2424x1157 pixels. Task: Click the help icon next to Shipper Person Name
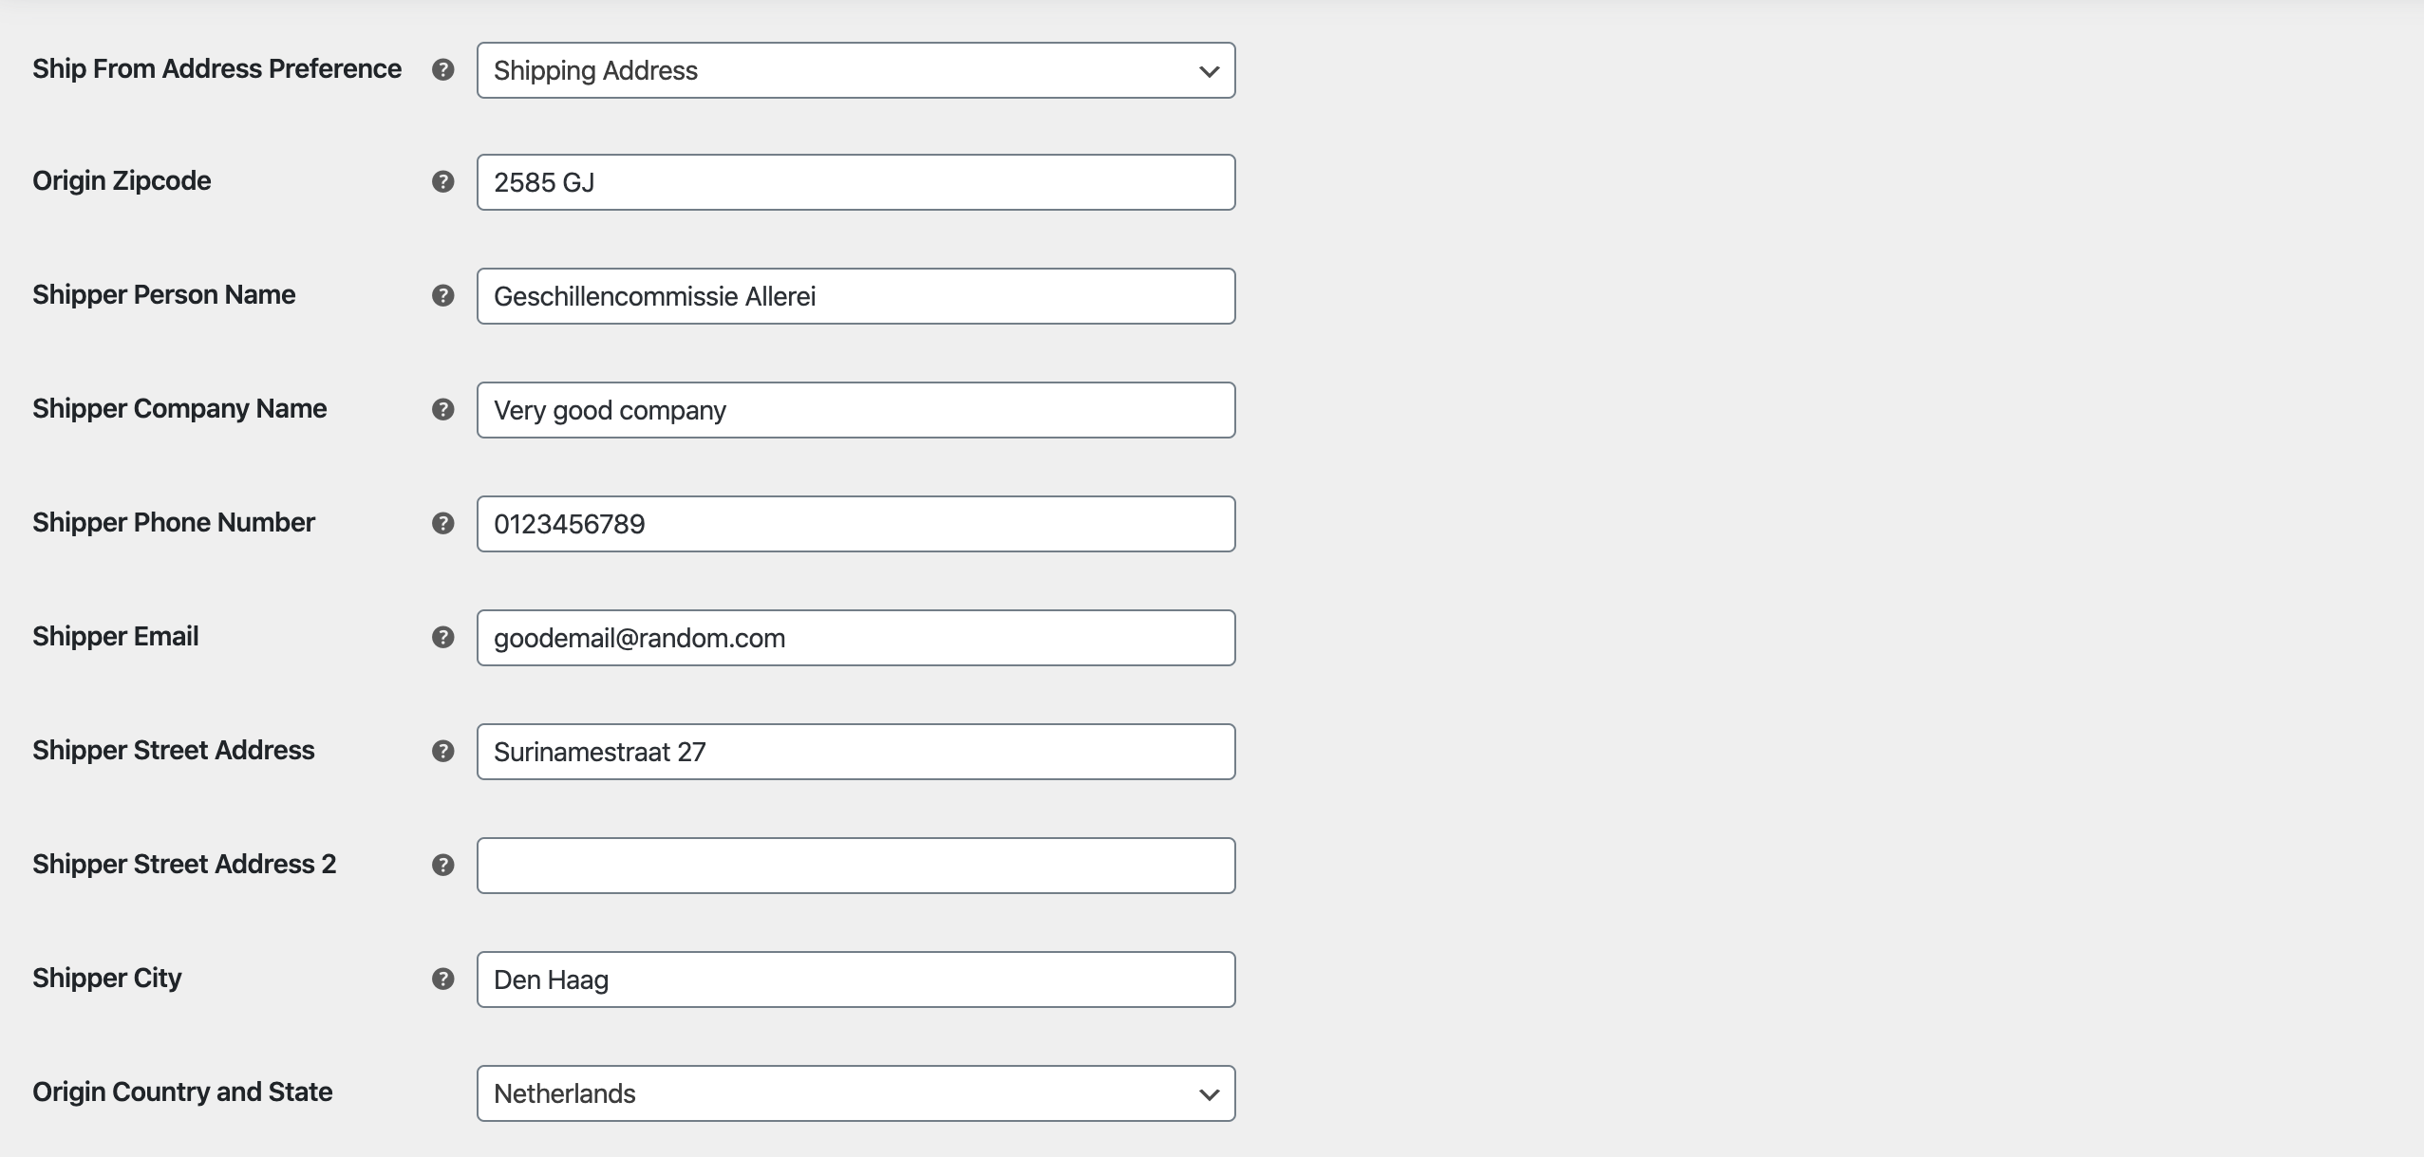442,293
